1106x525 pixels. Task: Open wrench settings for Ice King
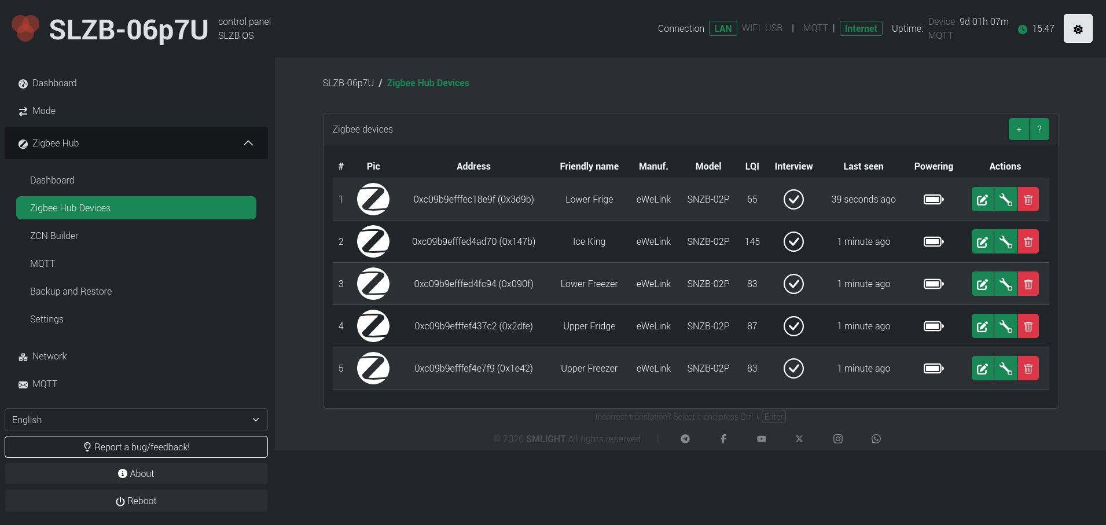click(x=1005, y=242)
